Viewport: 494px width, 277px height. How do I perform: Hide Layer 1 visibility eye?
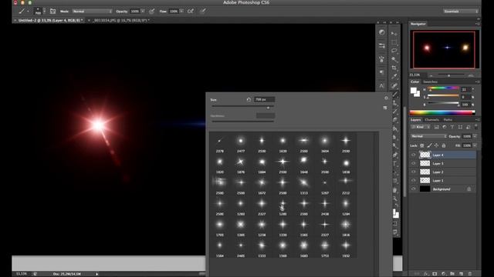[414, 180]
